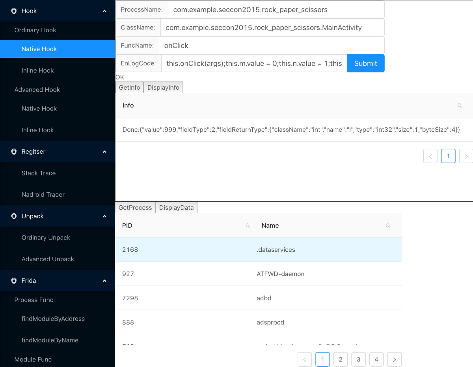Click the DisplayInfo button

coord(163,88)
